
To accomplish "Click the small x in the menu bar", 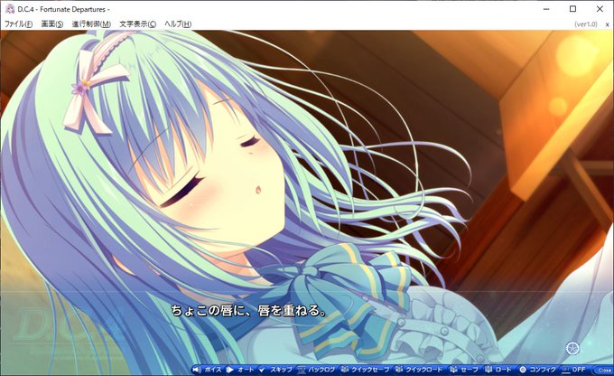I will [x=608, y=24].
